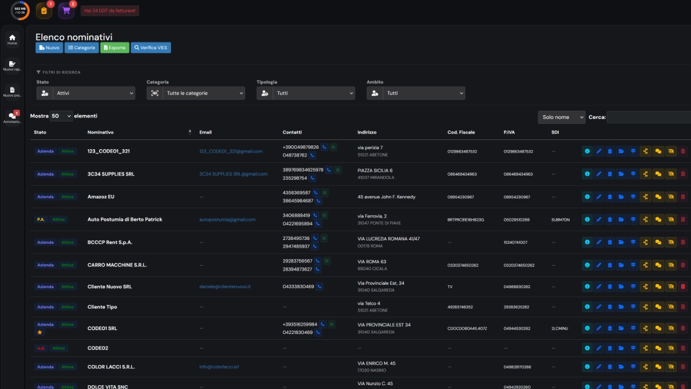691x389 pixels.
Task: Open clipboard icon for Amazoz EU
Action: click(x=610, y=197)
